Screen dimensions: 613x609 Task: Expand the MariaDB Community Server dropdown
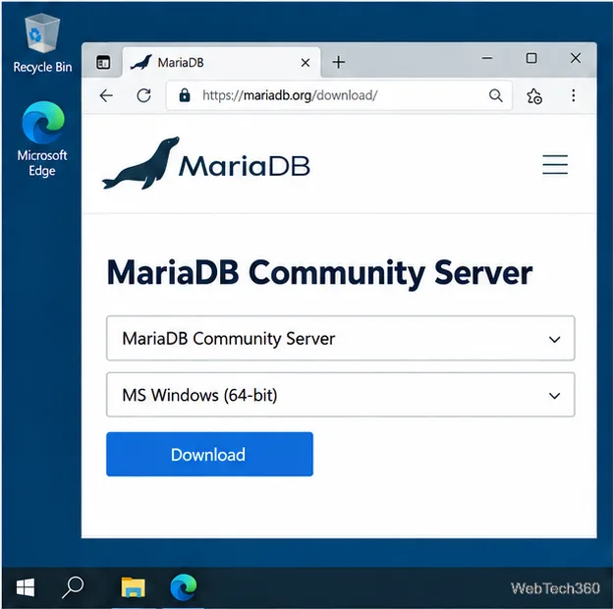point(340,338)
